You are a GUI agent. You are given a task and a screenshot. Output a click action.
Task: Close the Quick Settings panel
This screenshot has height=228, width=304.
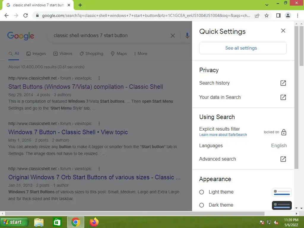click(283, 31)
